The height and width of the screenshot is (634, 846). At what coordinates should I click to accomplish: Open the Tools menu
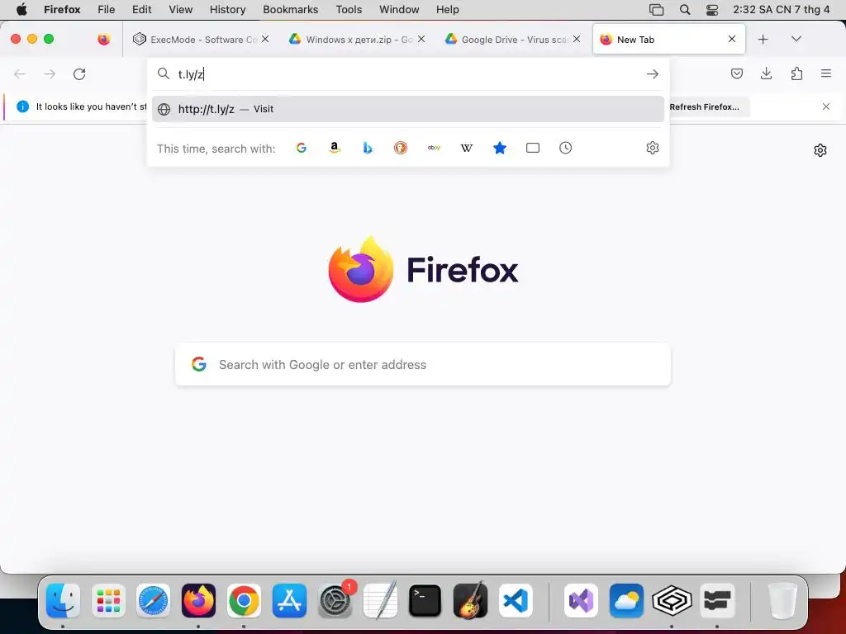tap(349, 10)
